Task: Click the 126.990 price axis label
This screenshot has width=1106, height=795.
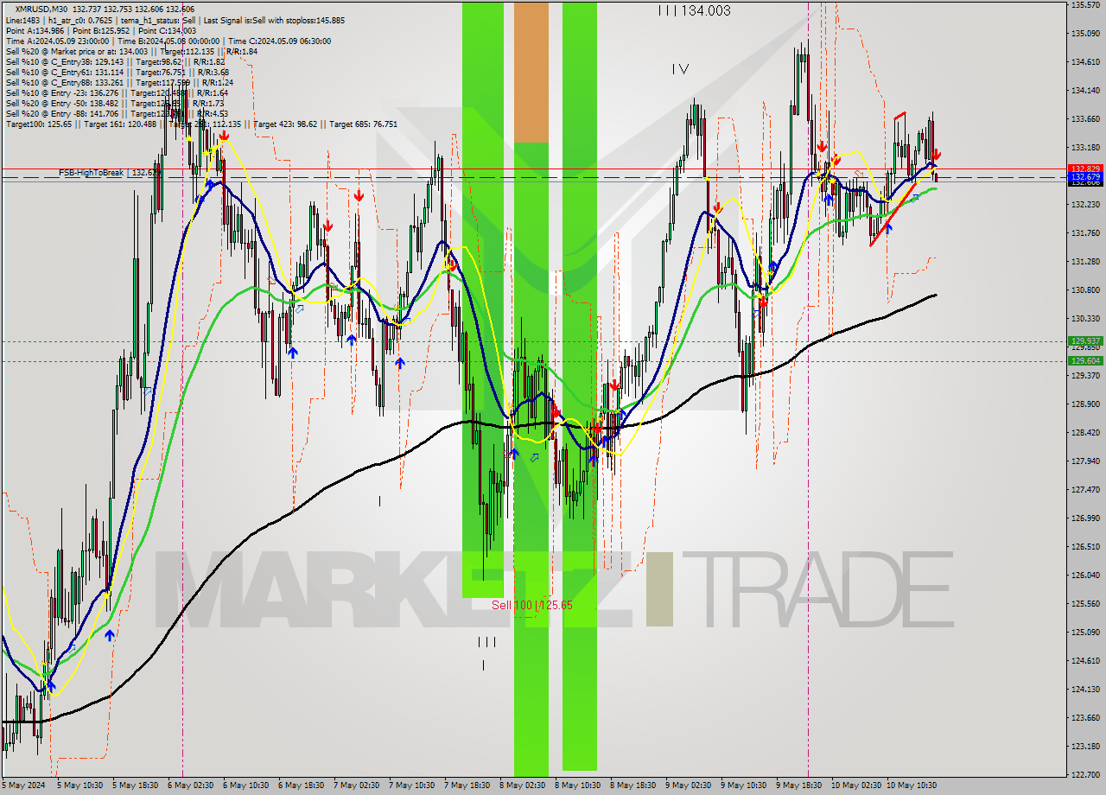Action: pyautogui.click(x=1084, y=518)
